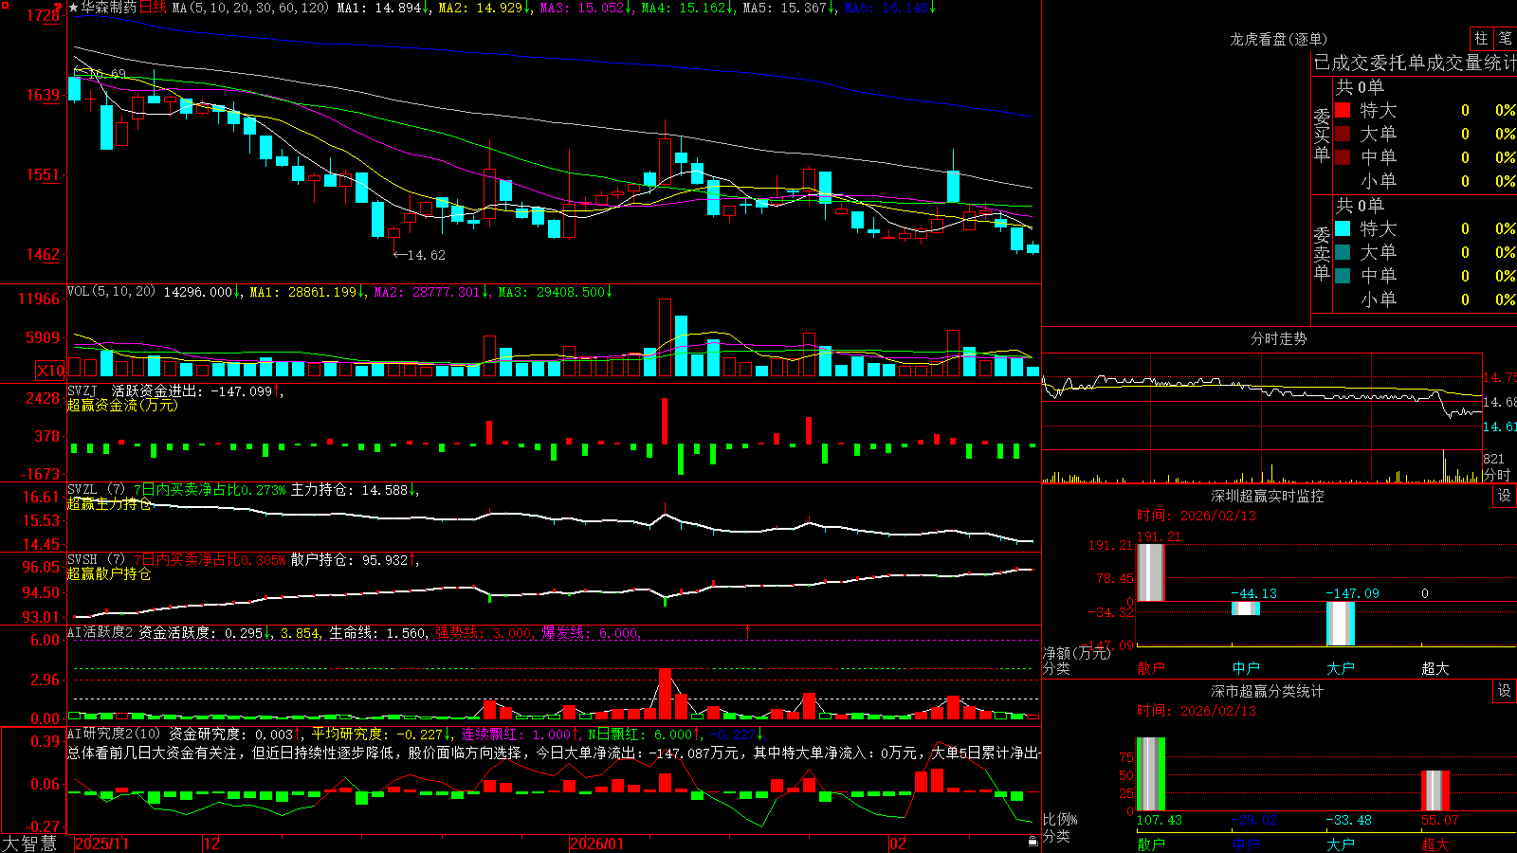Click the 深市超赢分类统计 title
The height and width of the screenshot is (853, 1517).
[1268, 691]
